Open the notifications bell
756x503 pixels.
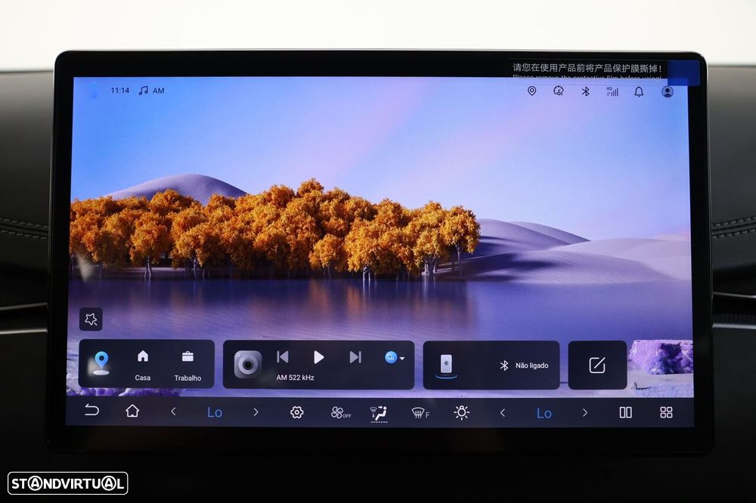coord(639,91)
